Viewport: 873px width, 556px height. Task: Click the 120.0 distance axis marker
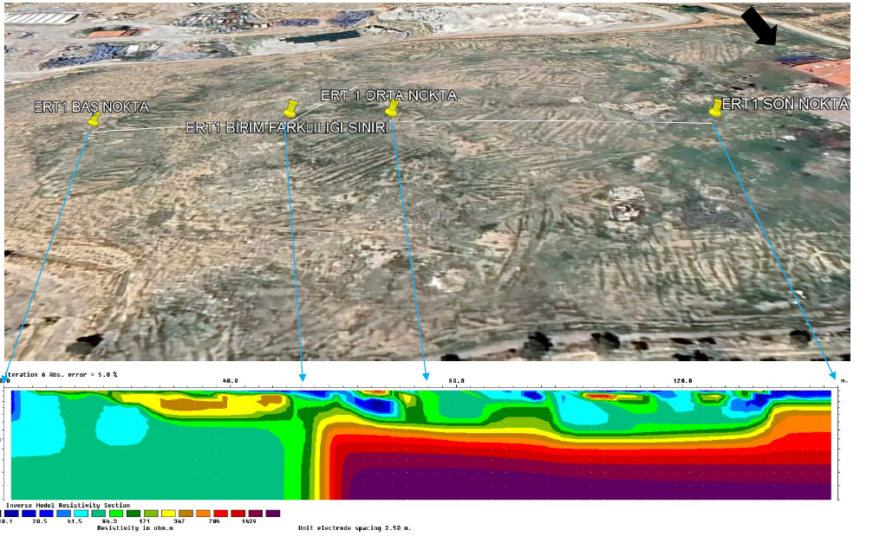(x=682, y=380)
